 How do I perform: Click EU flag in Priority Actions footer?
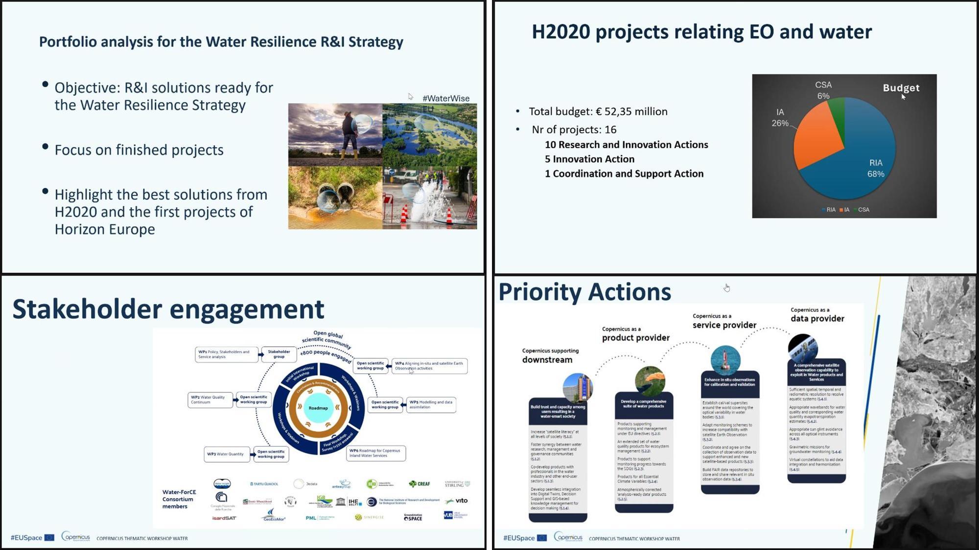541,538
